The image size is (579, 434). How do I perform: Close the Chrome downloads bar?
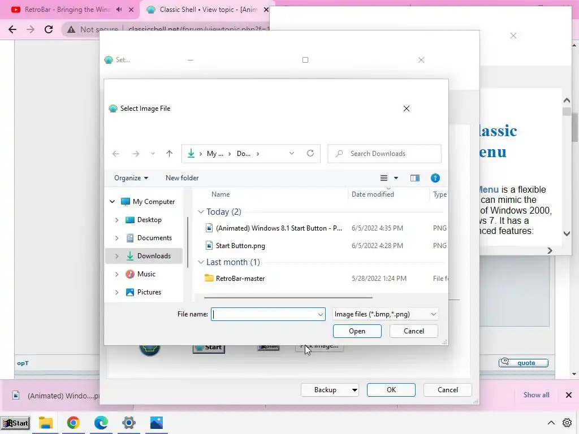tap(569, 395)
